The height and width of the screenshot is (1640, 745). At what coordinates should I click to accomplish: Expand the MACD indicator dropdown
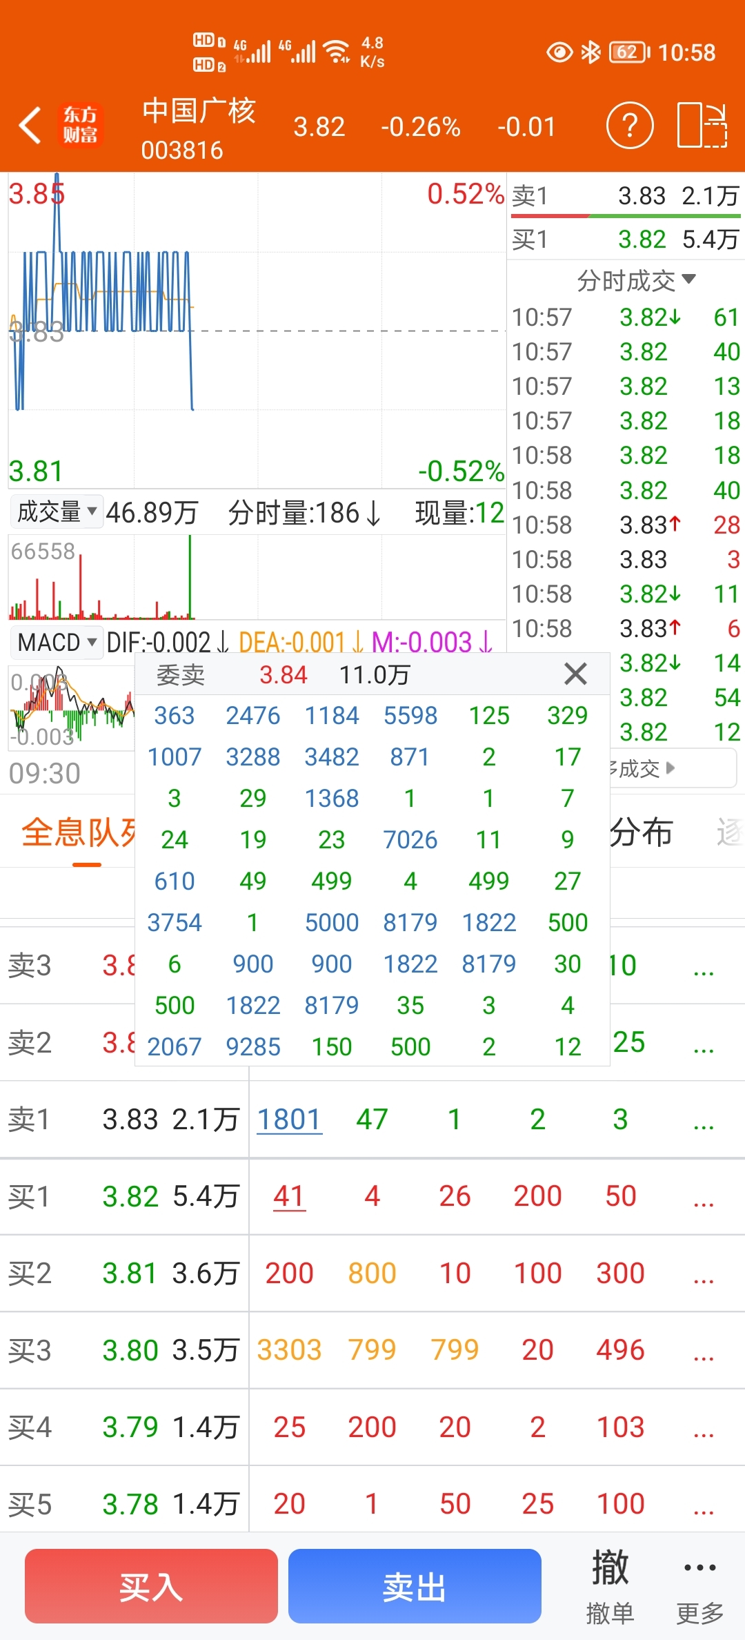(x=57, y=642)
